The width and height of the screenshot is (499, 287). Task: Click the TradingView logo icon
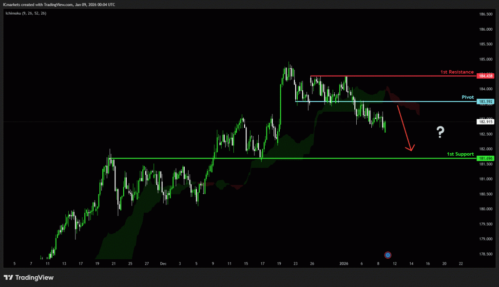coord(10,278)
